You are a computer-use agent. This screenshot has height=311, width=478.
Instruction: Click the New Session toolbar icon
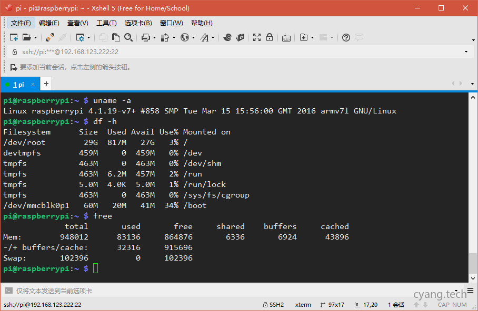point(14,37)
